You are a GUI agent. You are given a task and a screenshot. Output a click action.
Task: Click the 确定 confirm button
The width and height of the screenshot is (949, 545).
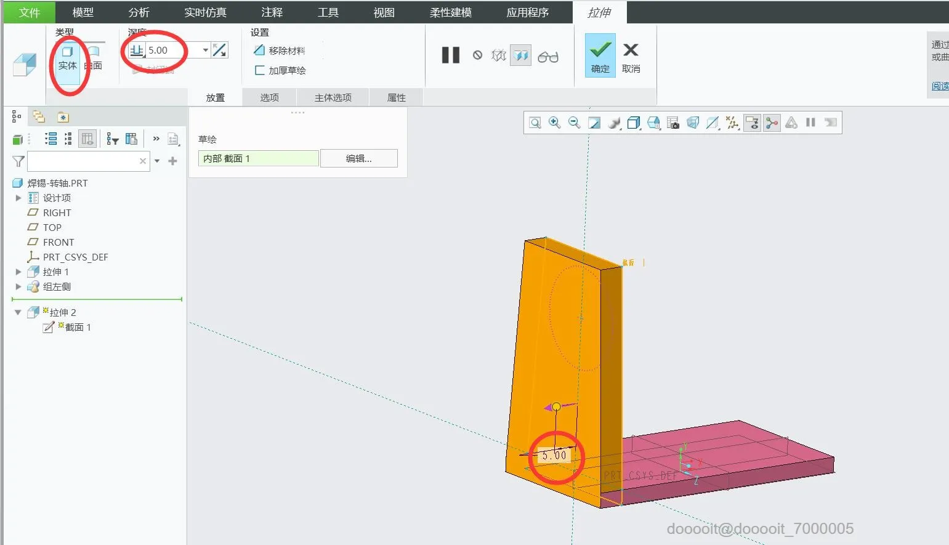600,55
